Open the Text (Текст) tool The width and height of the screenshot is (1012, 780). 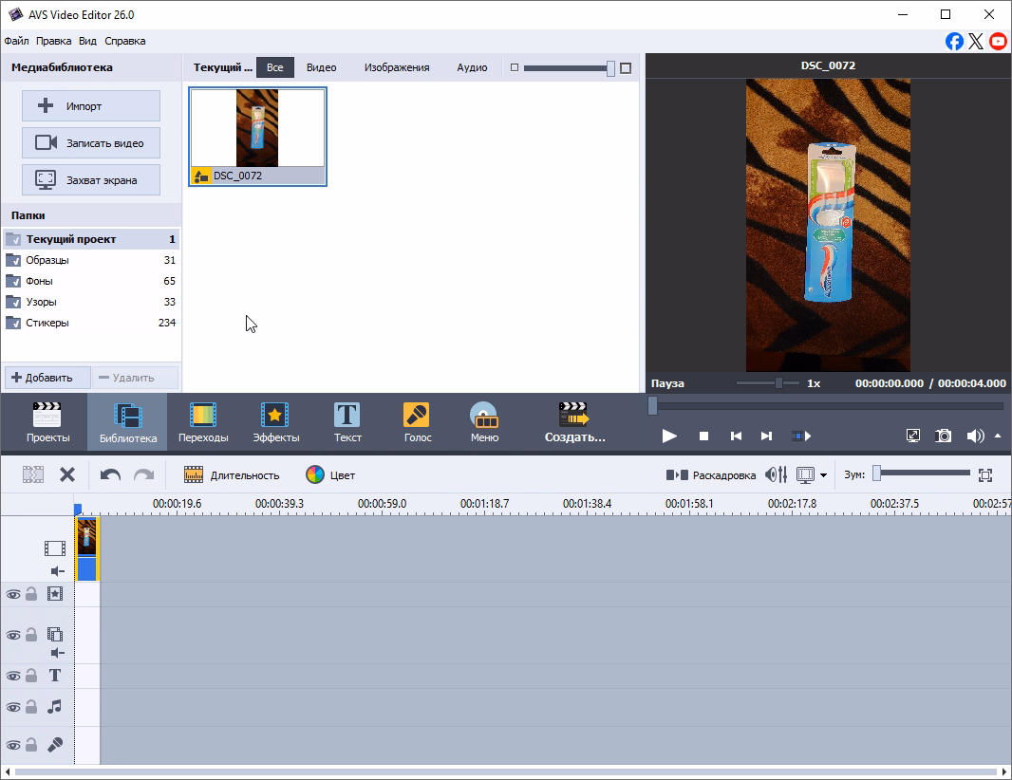click(347, 423)
